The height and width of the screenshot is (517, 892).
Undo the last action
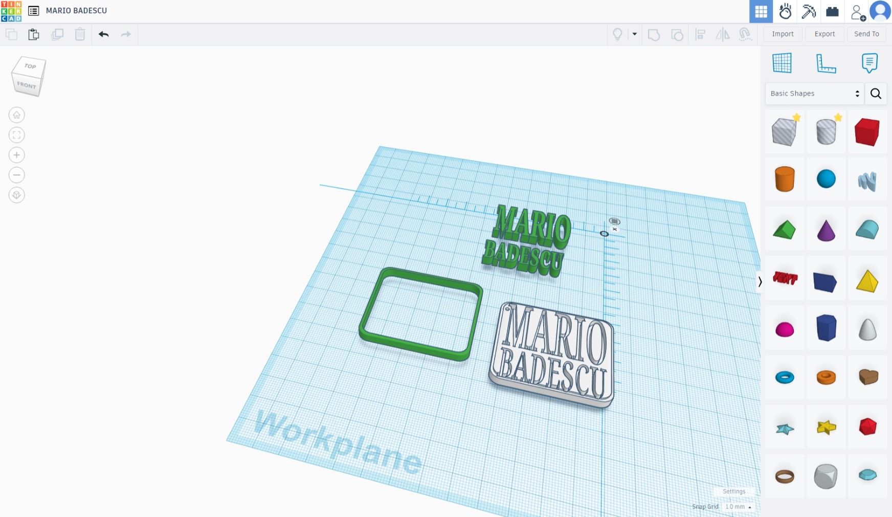[x=103, y=34]
